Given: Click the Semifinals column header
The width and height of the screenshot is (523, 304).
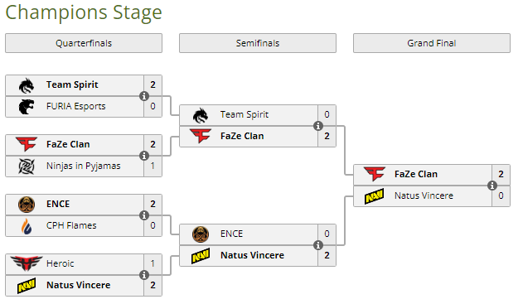Looking at the screenshot, I should 258,43.
